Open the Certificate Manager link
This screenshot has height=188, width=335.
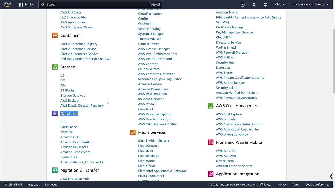pos(230,27)
